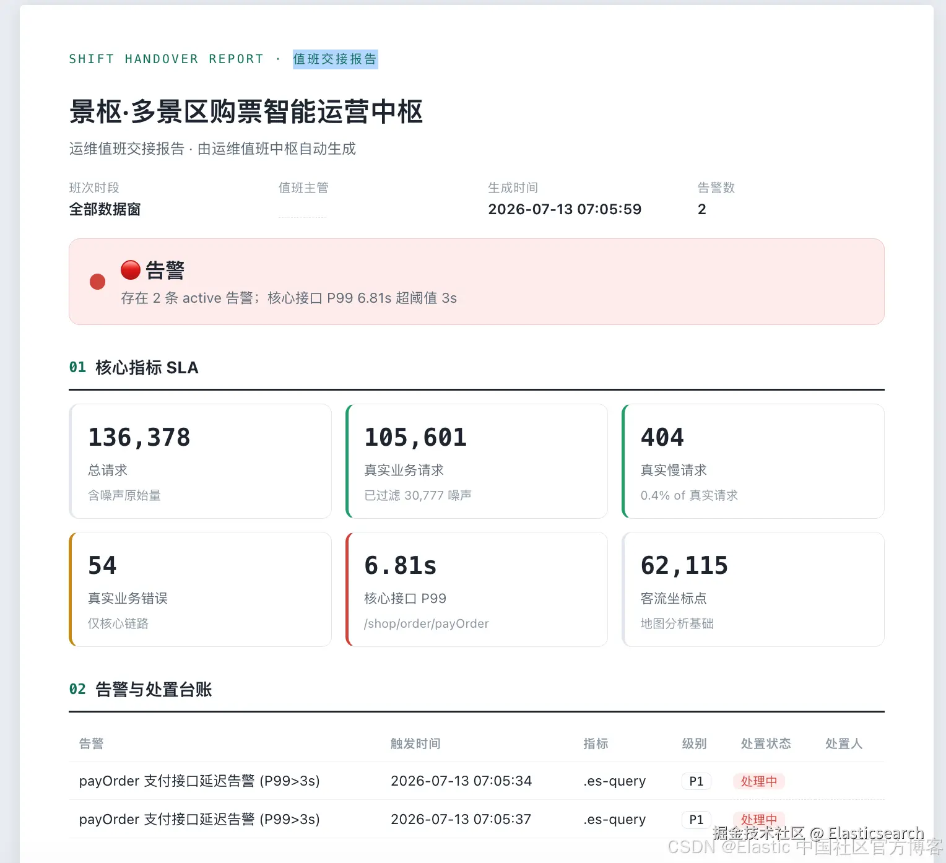Open the 62,115 visitor coordinate points card
The width and height of the screenshot is (946, 863).
(753, 589)
